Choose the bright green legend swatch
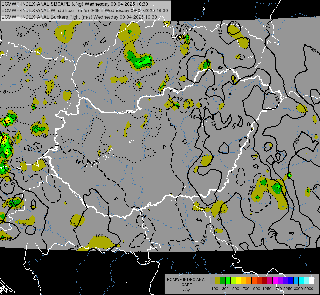 click(x=228, y=281)
